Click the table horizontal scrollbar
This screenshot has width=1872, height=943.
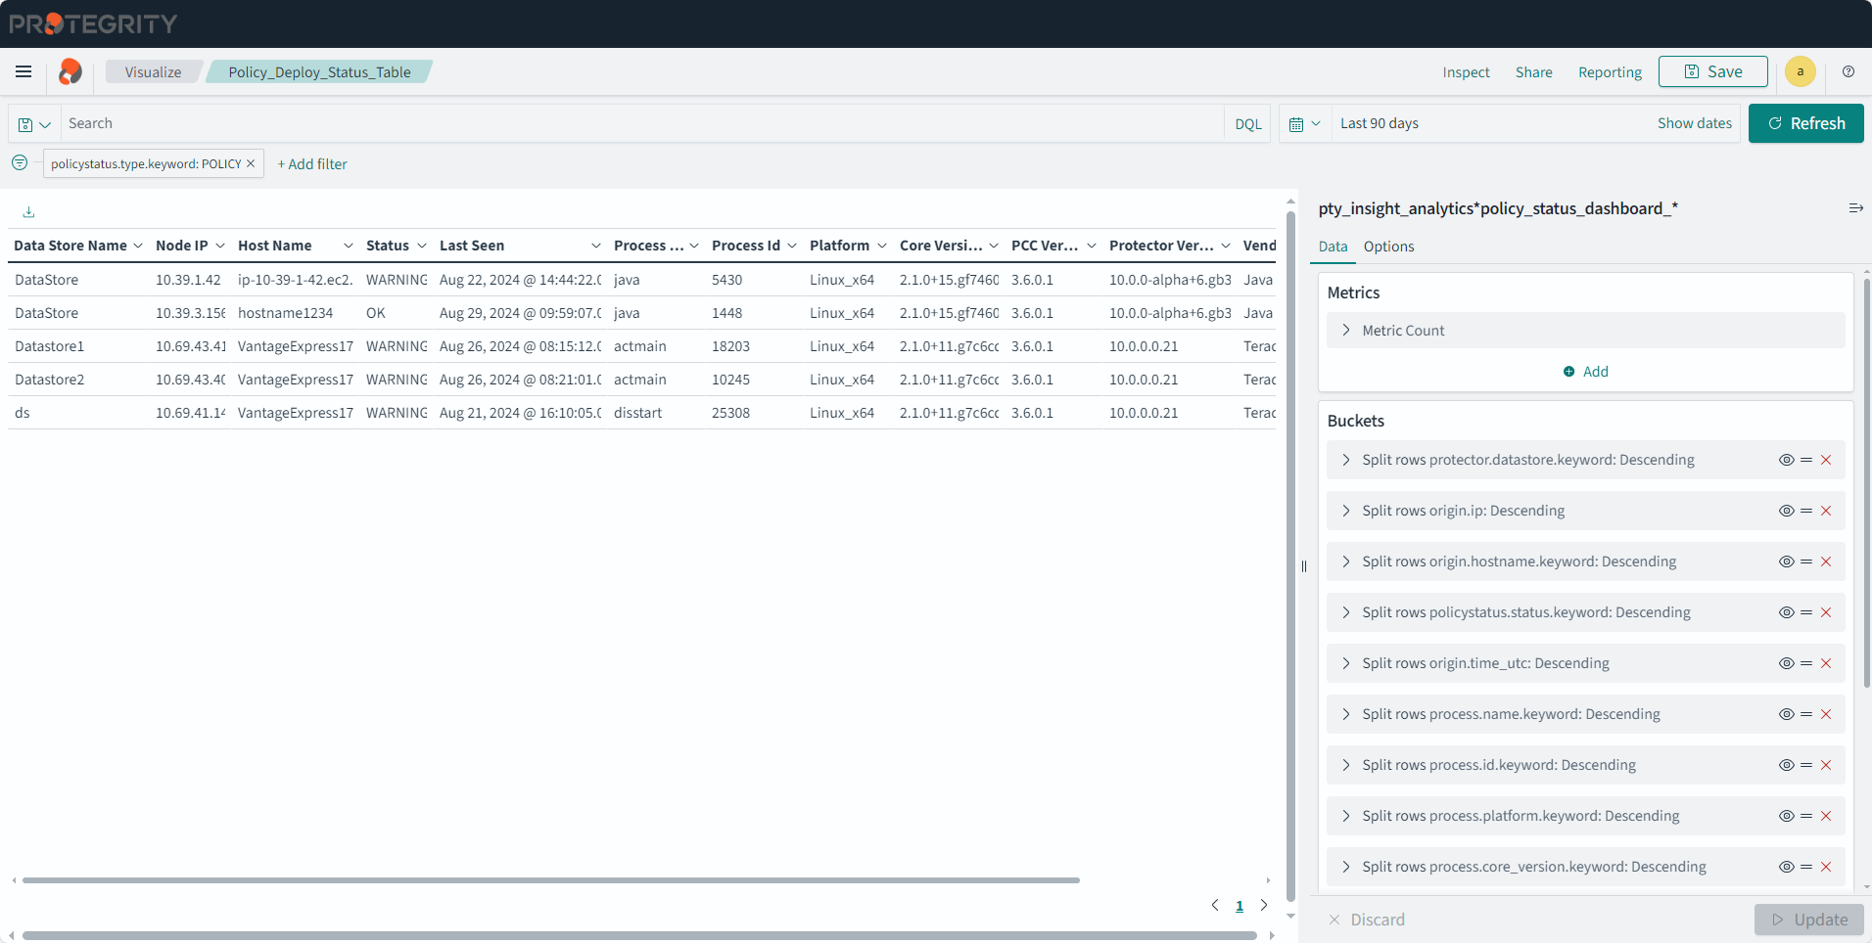[x=550, y=880]
